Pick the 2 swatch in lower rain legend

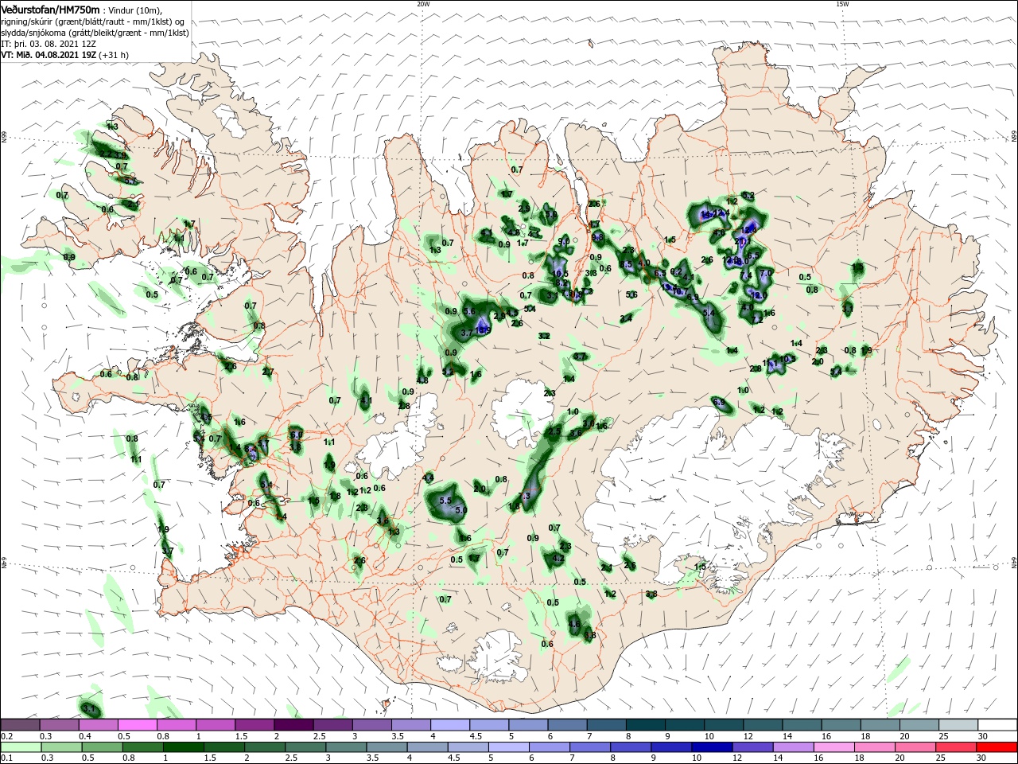264,747
